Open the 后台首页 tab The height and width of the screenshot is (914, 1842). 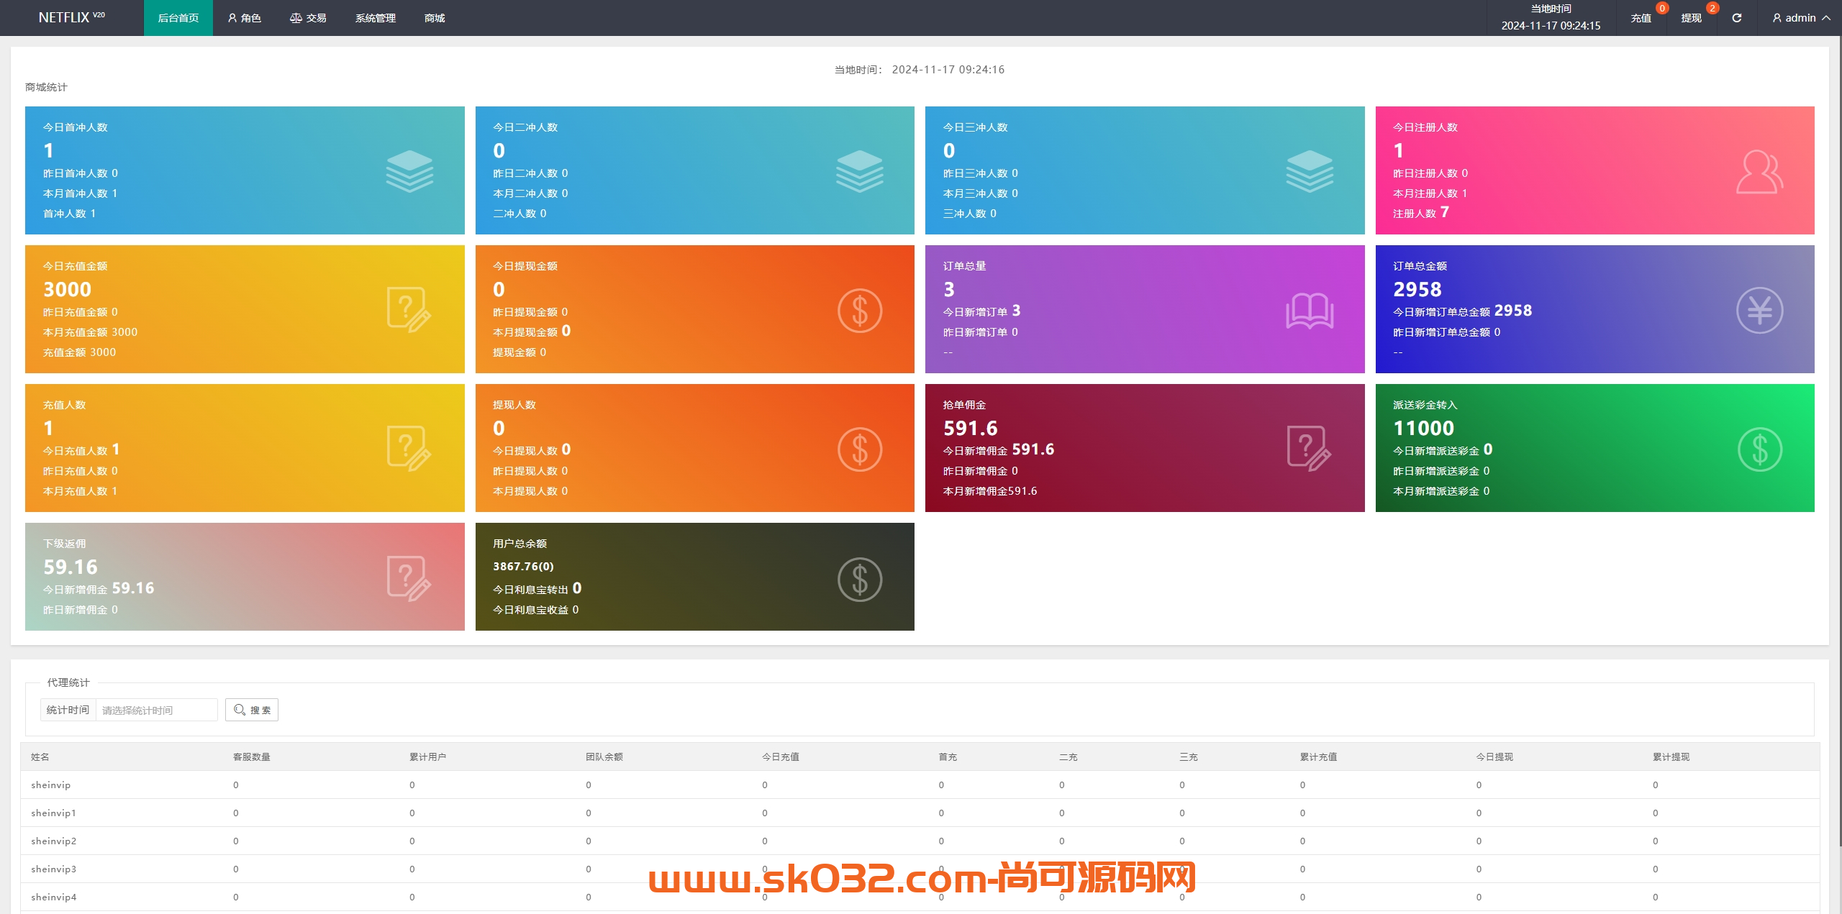178,18
